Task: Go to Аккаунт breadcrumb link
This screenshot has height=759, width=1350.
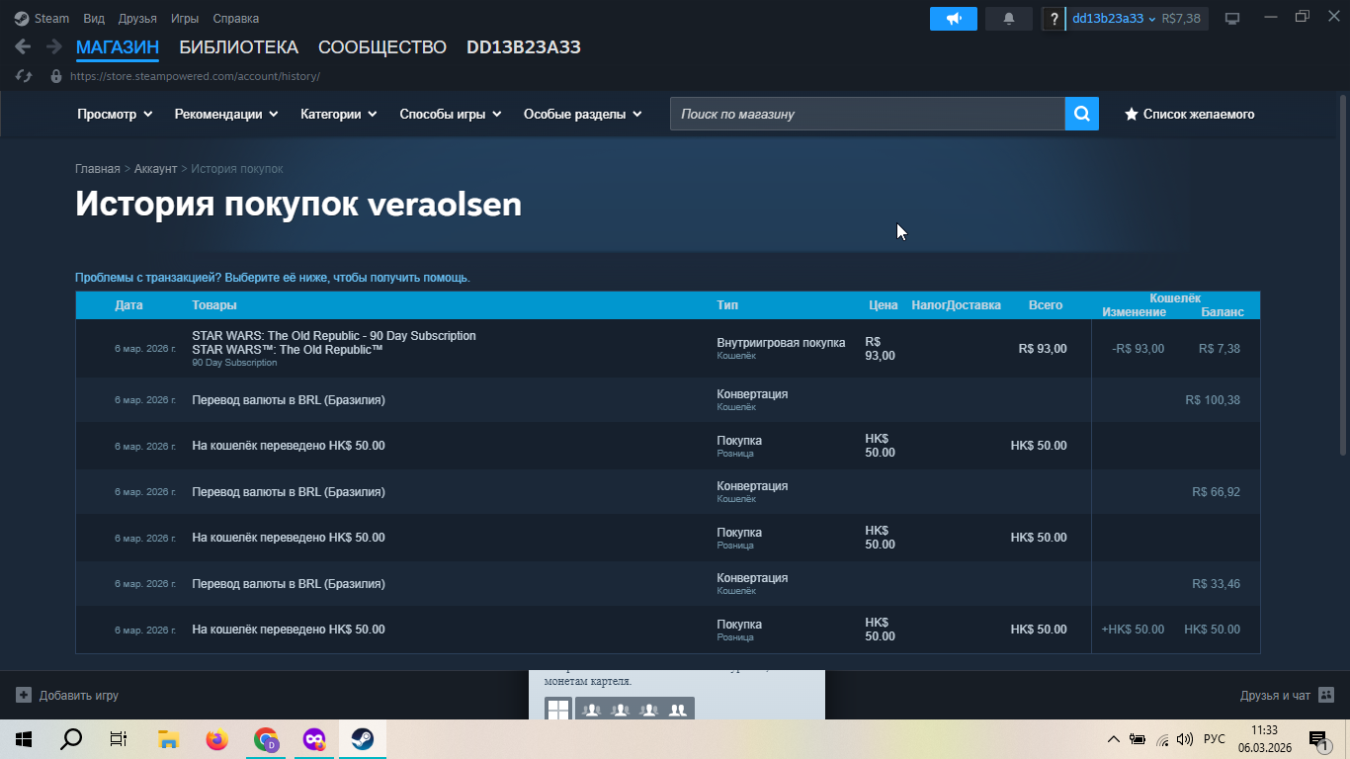Action: [156, 169]
